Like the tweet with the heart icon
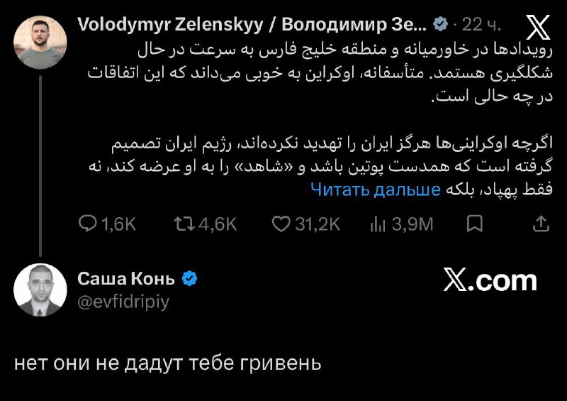Image resolution: width=567 pixels, height=401 pixels. 281,224
